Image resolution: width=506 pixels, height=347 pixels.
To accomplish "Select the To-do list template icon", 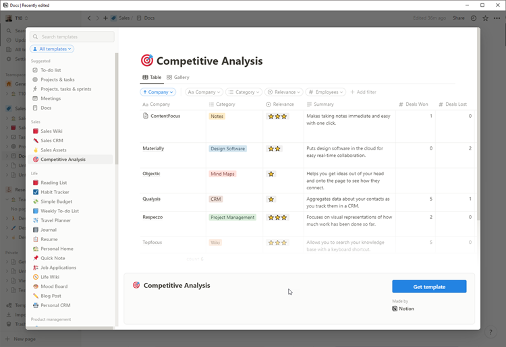I will (35, 70).
